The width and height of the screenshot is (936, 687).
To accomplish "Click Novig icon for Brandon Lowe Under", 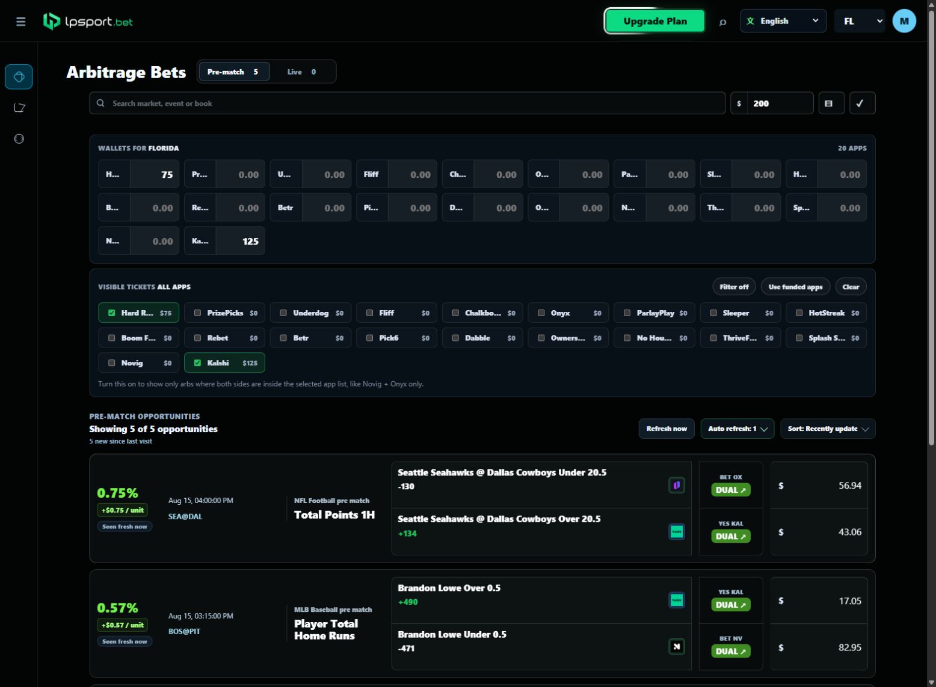I will pos(677,647).
